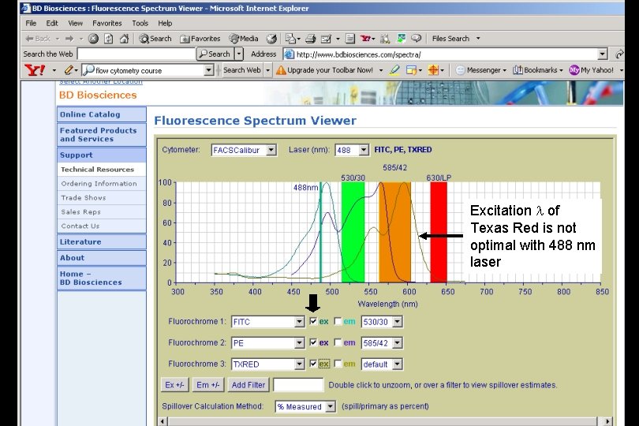Image resolution: width=639 pixels, height=426 pixels.
Task: Open Spillover method % Measured dropdown
Action: point(305,406)
